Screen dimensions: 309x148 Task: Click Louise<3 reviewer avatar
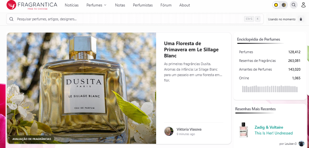coord(302,143)
